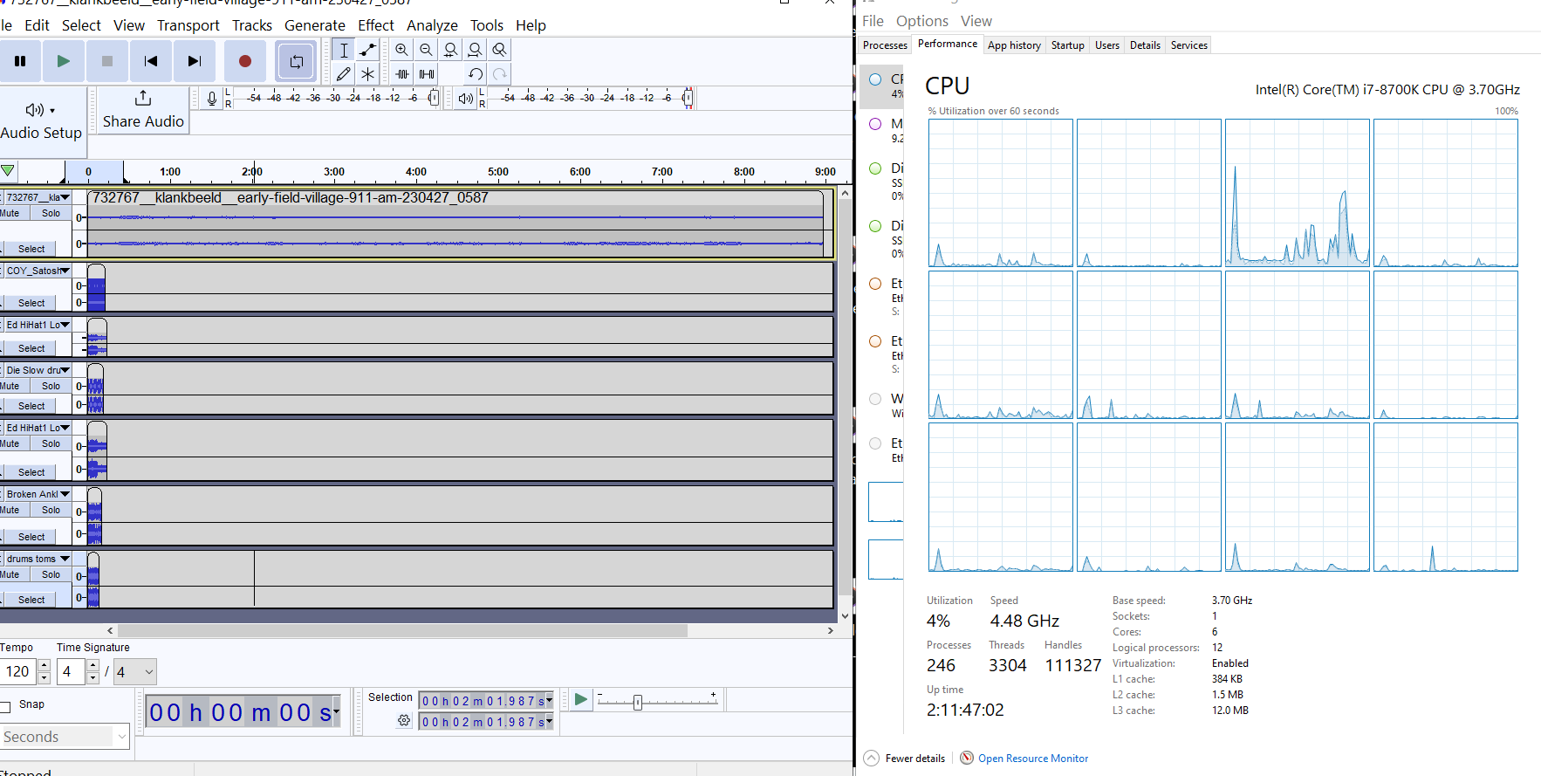This screenshot has width=1541, height=776.
Task: Click Open Resource Monitor link
Action: [x=1033, y=759]
